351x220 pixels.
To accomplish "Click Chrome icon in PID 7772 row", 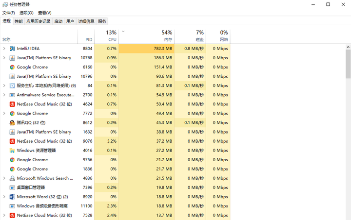I will pos(12,114).
